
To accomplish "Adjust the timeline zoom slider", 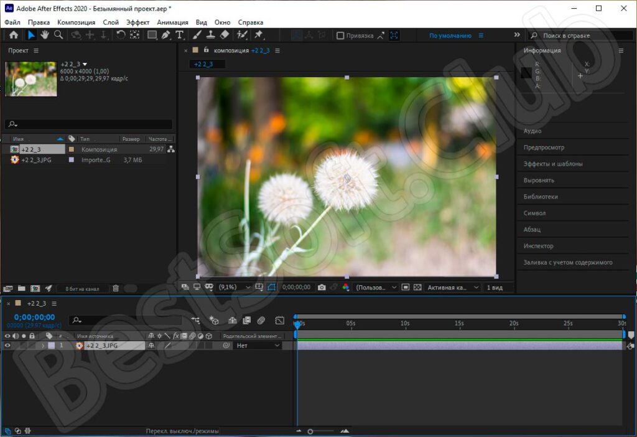I will coord(310,431).
